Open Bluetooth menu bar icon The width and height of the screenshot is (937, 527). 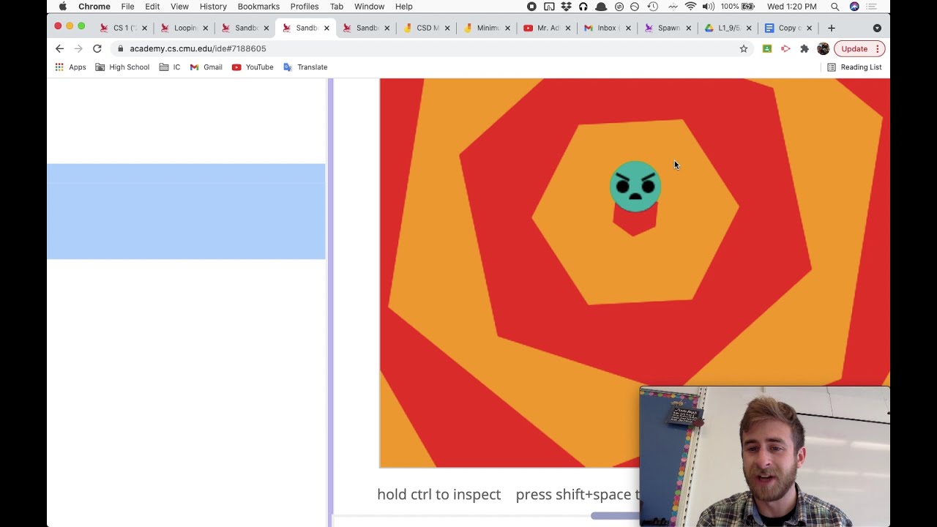coord(673,7)
